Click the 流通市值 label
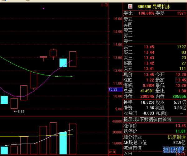 pos(132,148)
